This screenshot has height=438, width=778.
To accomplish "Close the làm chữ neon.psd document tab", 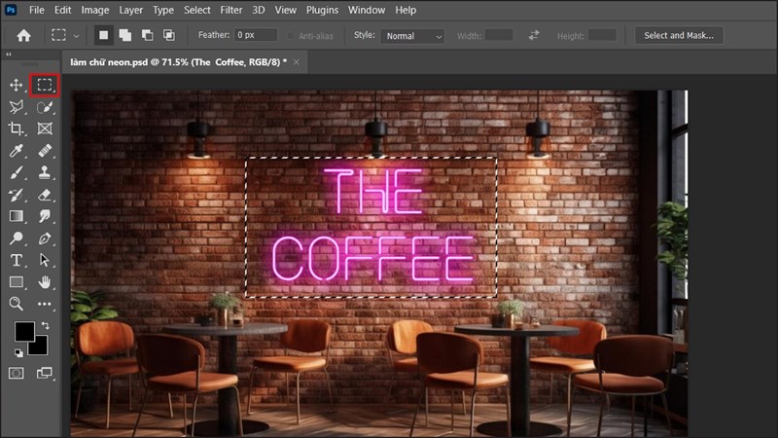I will tap(297, 62).
